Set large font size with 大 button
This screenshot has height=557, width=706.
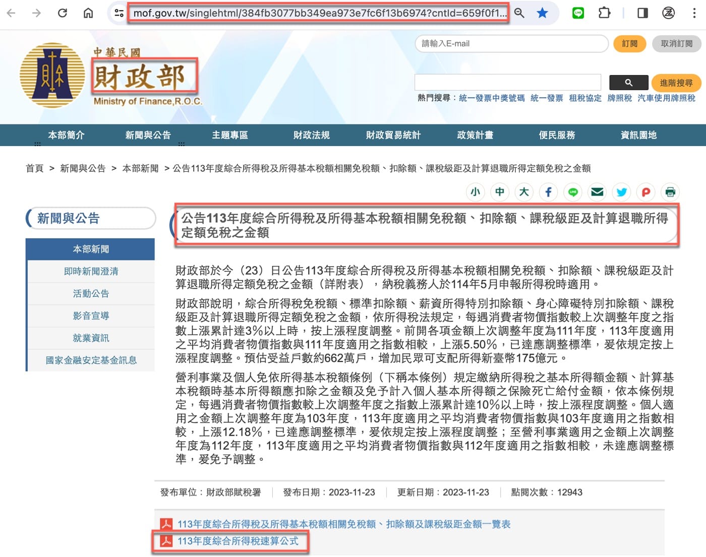(524, 192)
